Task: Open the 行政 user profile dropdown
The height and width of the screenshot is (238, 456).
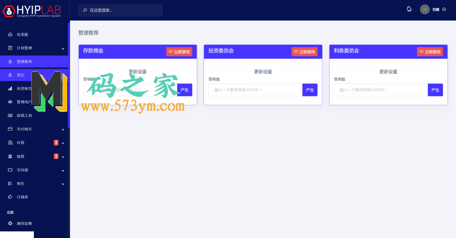Action: [433, 9]
